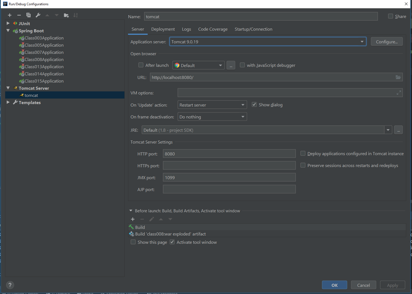
Task: Create new folder icon in toolbar
Action: point(66,15)
